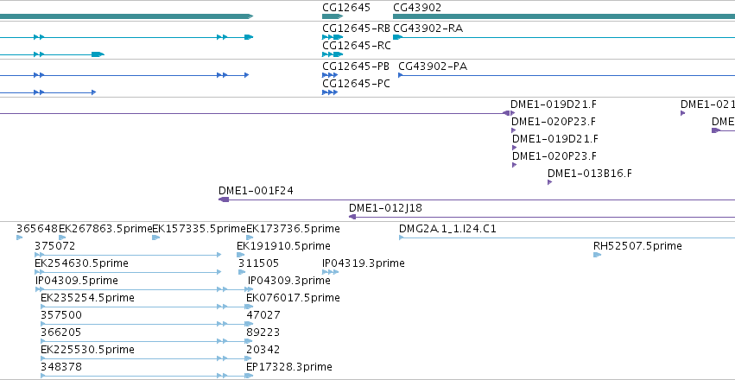Screen dimensions: 735x380
Task: Select EST EK267863.5prime
Action: click(105, 229)
